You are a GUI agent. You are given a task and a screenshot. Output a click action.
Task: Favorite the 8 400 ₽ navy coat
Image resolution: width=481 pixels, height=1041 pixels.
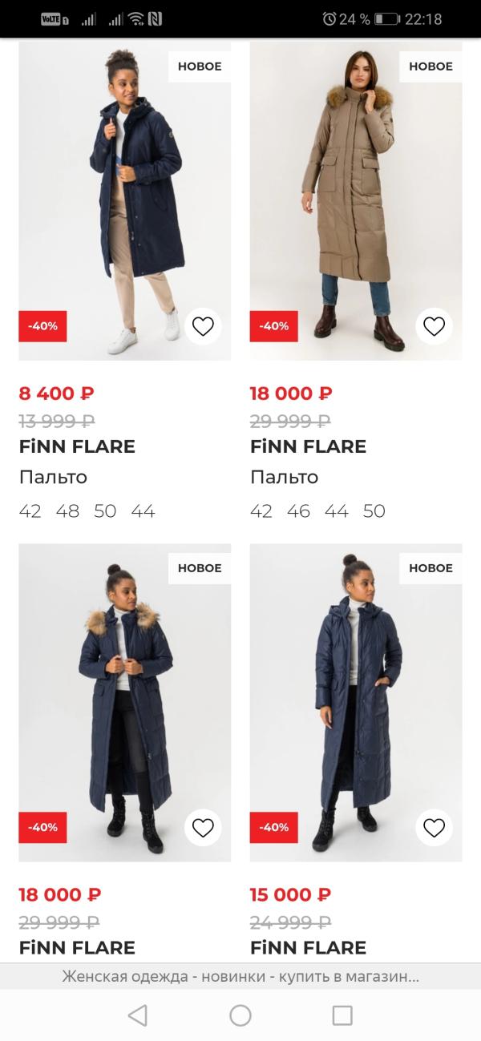click(203, 326)
